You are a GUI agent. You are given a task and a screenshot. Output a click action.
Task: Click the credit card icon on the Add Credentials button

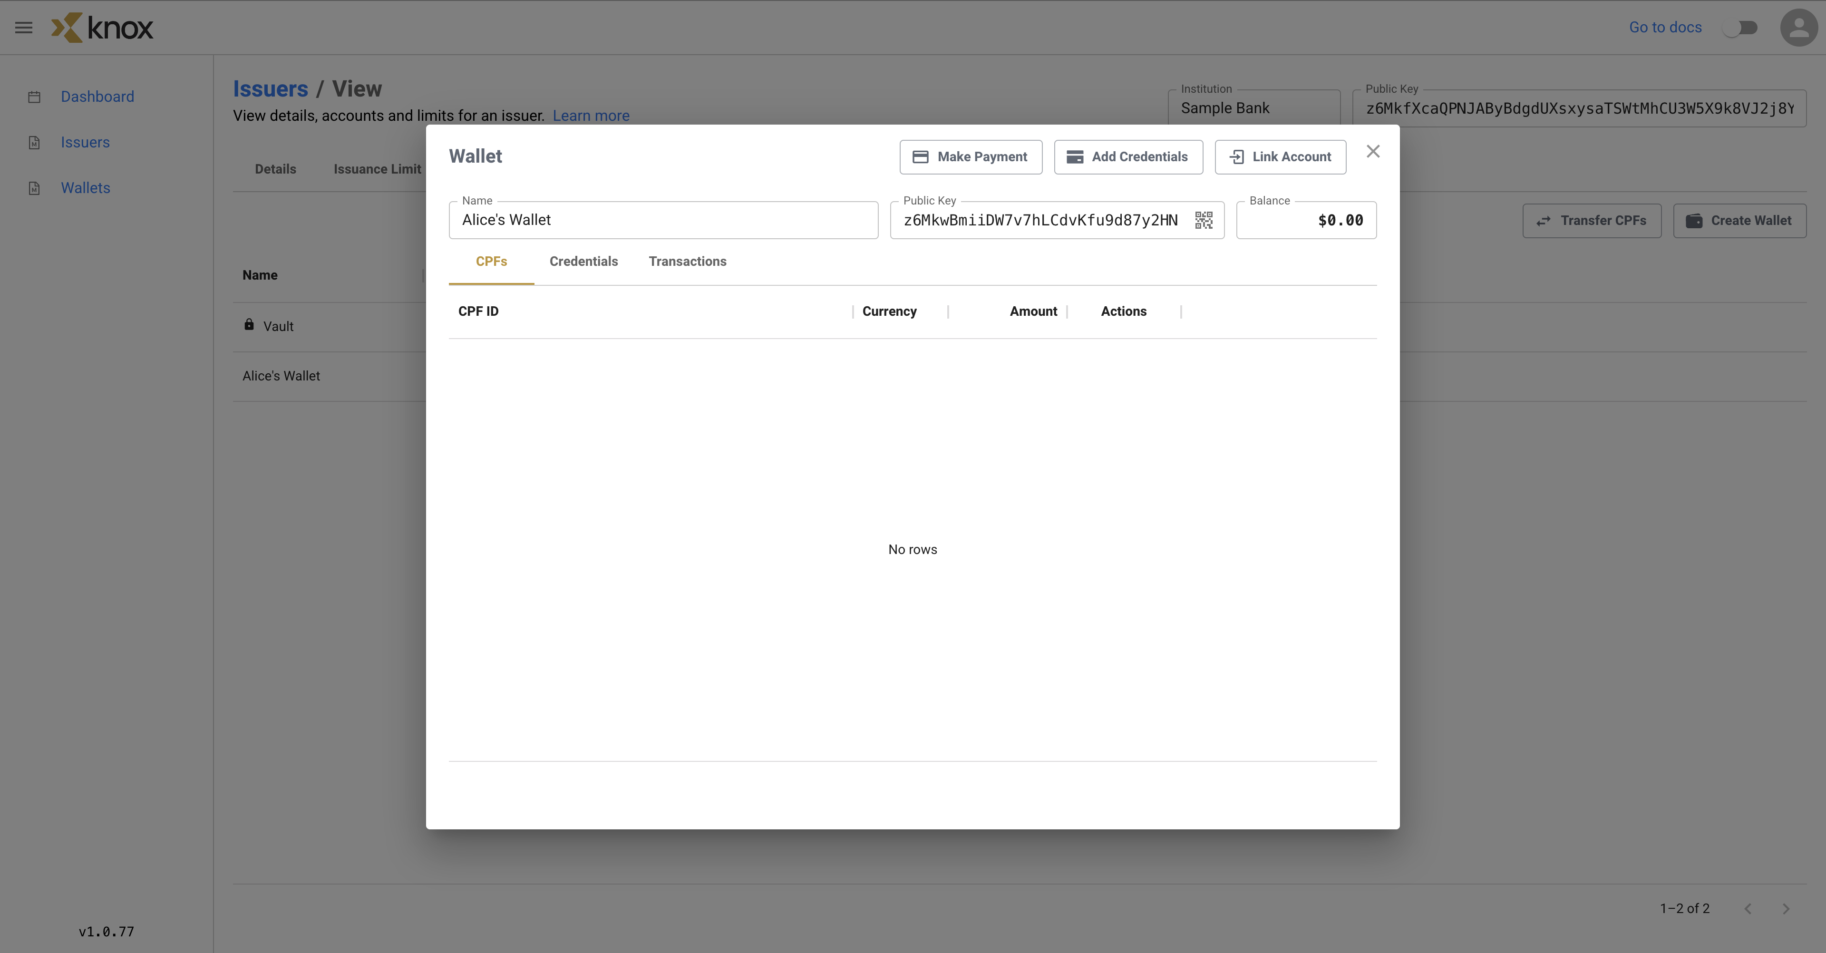coord(1075,157)
